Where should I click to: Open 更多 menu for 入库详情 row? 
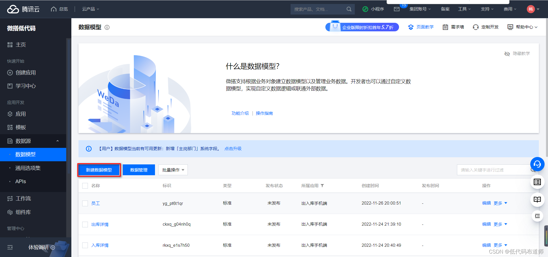point(500,245)
